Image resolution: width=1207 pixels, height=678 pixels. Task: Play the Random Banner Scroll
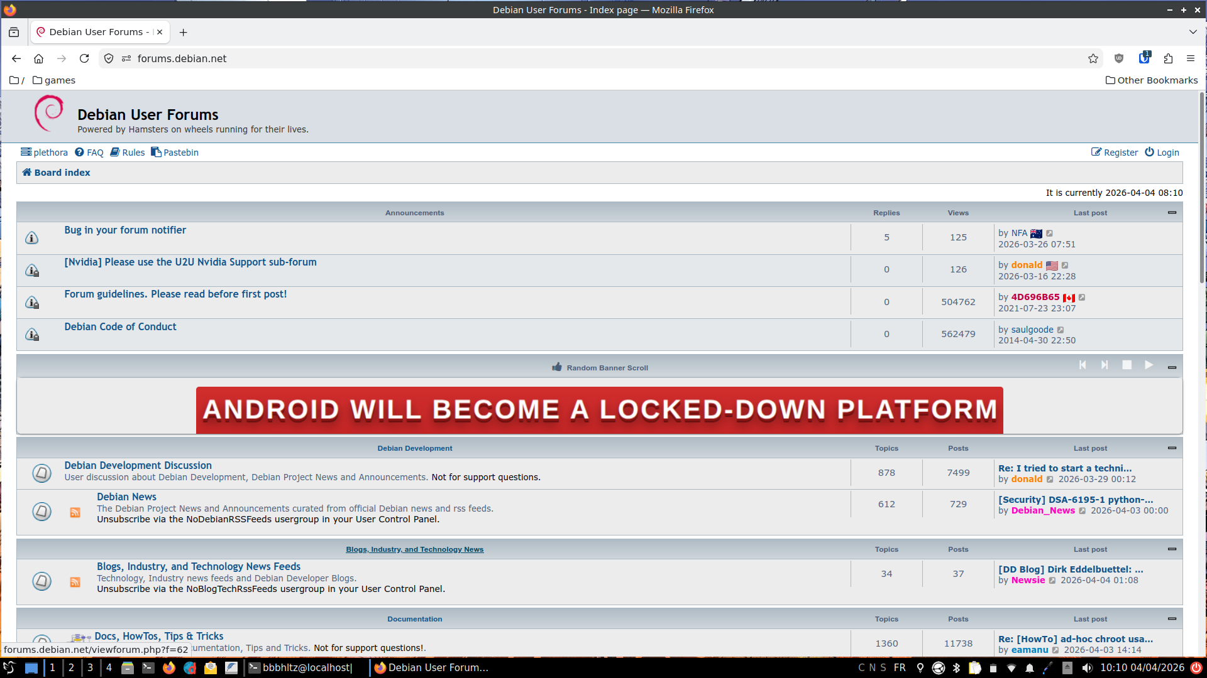[x=1149, y=365]
